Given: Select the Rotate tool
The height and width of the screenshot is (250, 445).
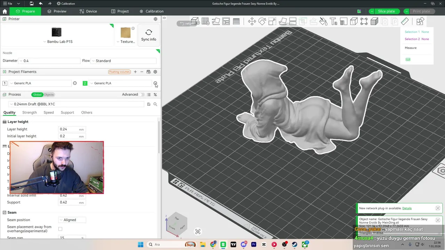Looking at the screenshot, I should coord(262,22).
